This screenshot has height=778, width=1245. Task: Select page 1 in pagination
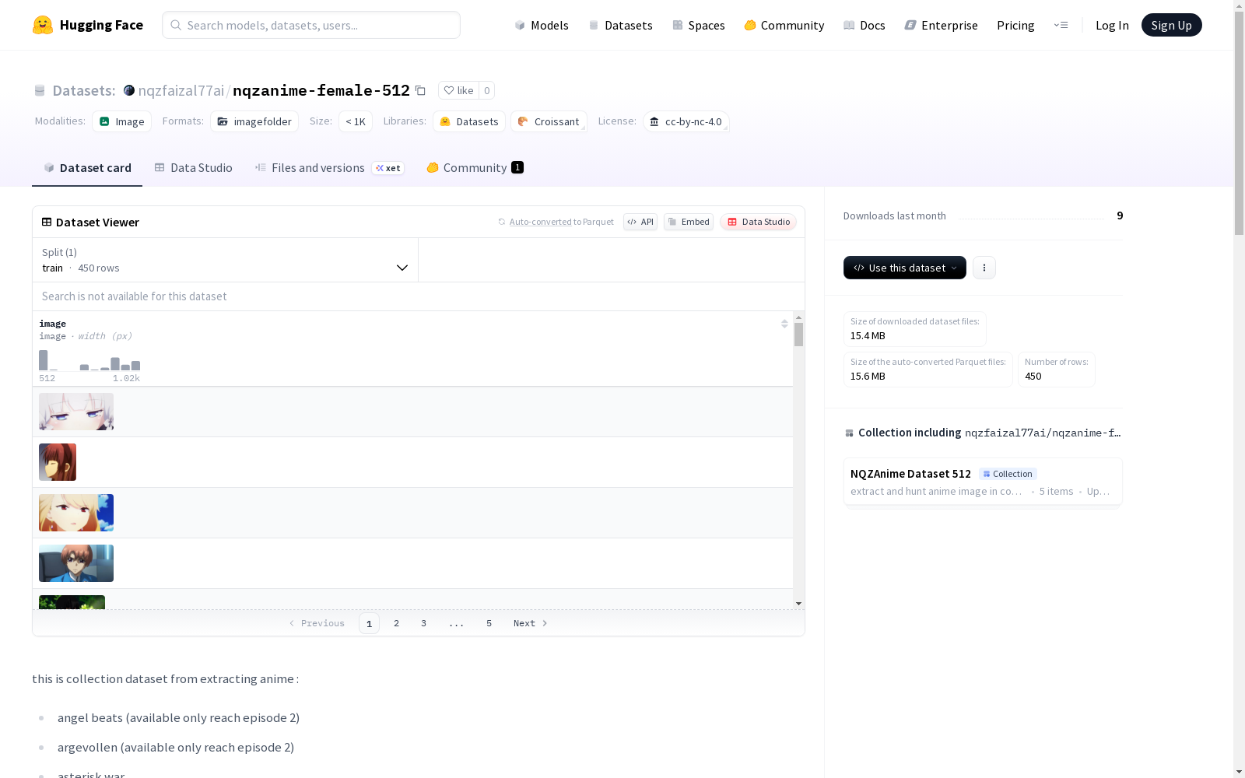pyautogui.click(x=369, y=623)
